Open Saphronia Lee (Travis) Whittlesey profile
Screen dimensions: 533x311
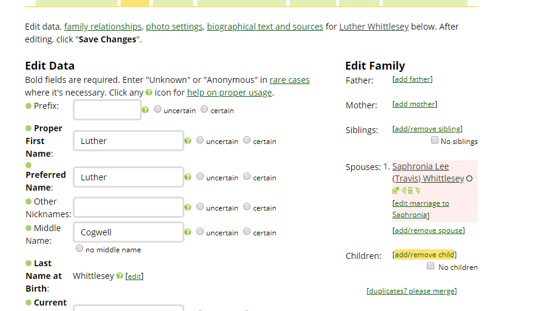pyautogui.click(x=428, y=172)
